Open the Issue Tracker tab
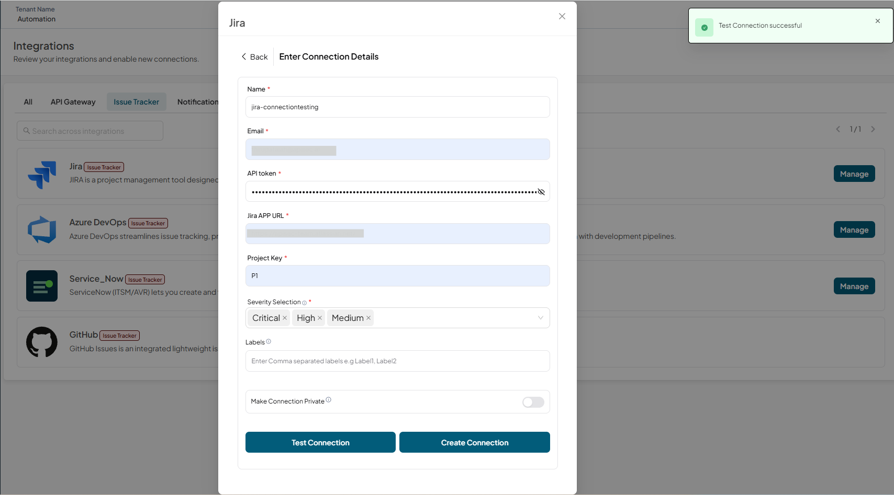The image size is (894, 495). pyautogui.click(x=137, y=102)
